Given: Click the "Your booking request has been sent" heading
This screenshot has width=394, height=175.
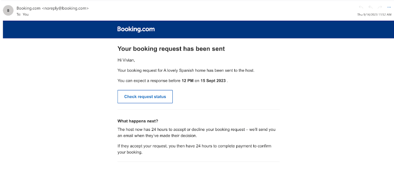Looking at the screenshot, I should pyautogui.click(x=171, y=49).
